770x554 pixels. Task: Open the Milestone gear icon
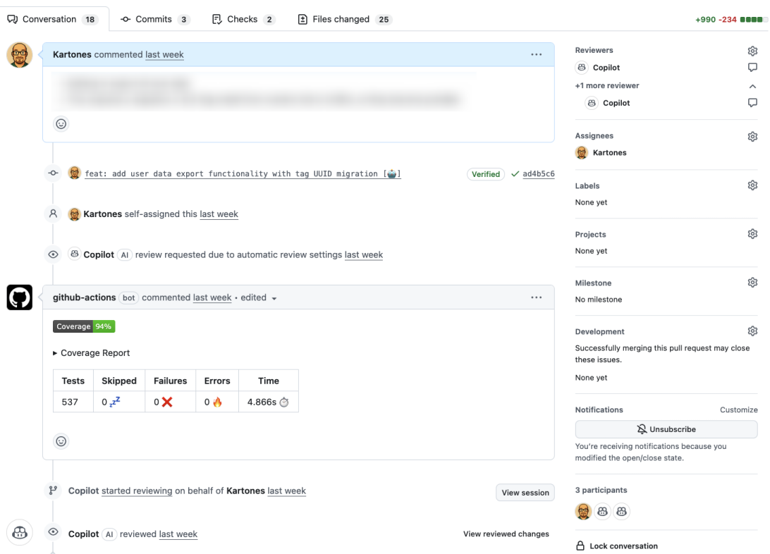tap(752, 283)
